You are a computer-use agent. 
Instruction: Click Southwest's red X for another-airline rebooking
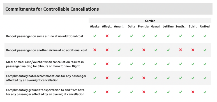point(181,50)
